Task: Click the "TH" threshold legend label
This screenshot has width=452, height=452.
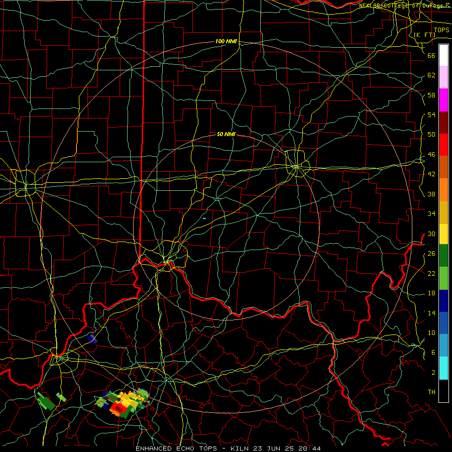Action: [431, 392]
